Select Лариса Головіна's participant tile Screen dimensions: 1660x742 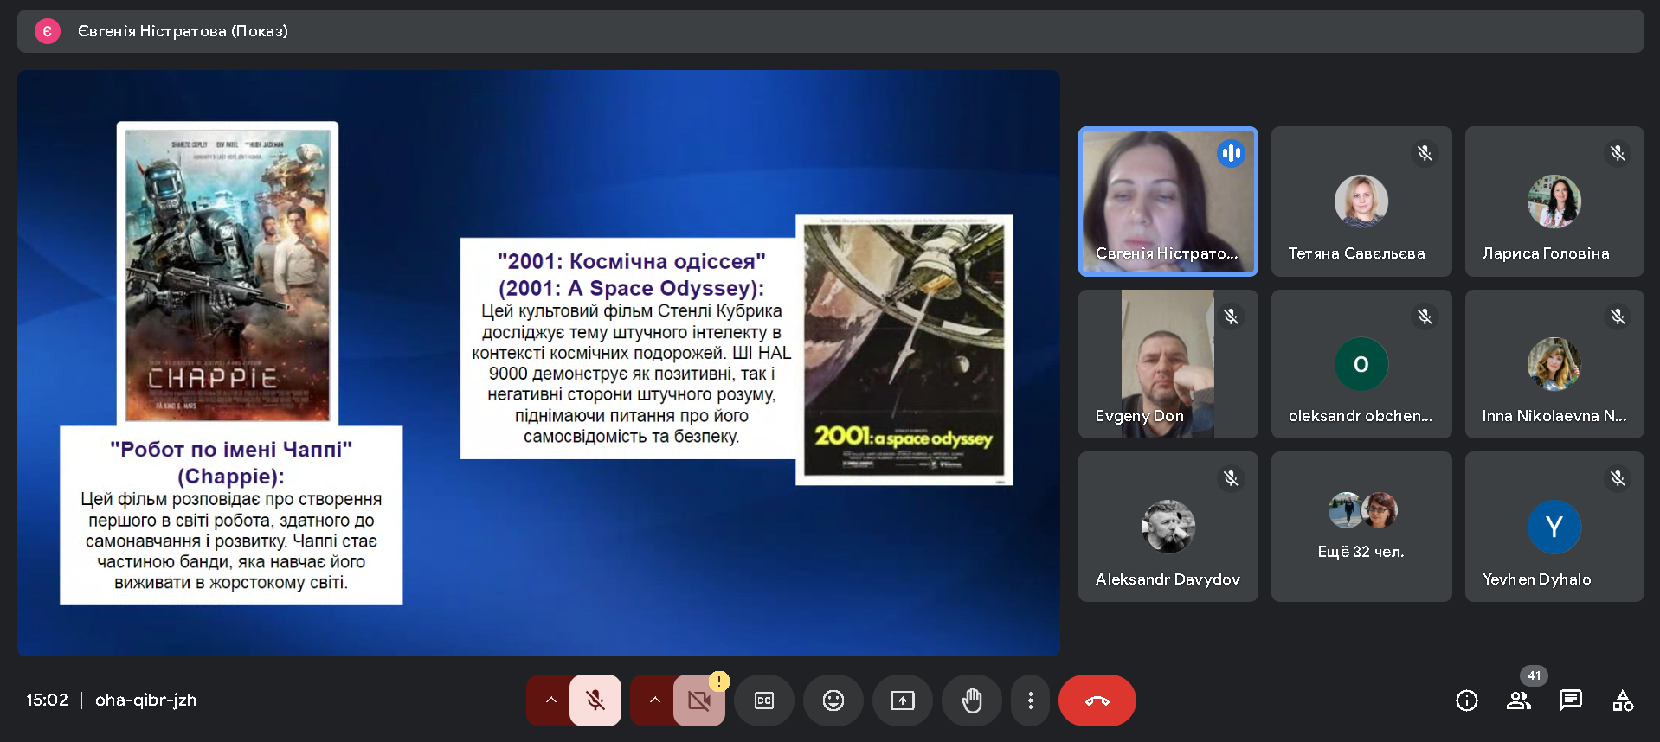1554,201
